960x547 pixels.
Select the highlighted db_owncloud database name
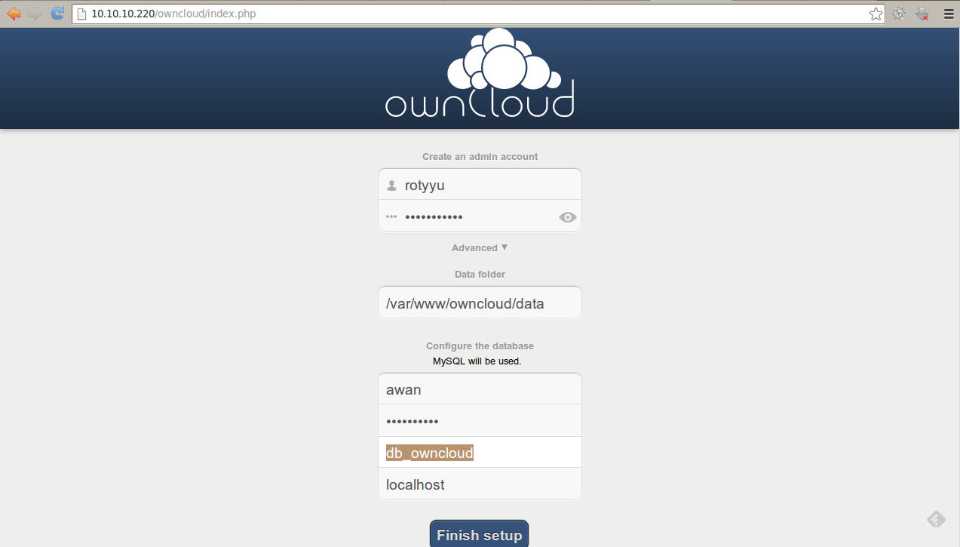point(429,452)
